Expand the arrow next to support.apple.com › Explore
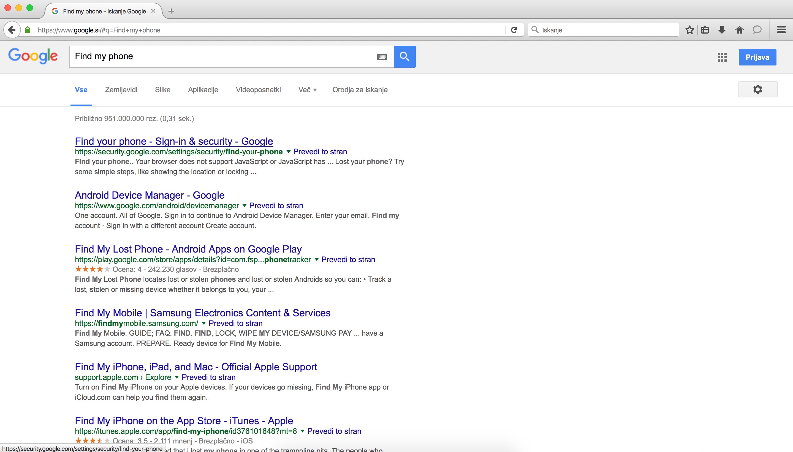 point(176,377)
